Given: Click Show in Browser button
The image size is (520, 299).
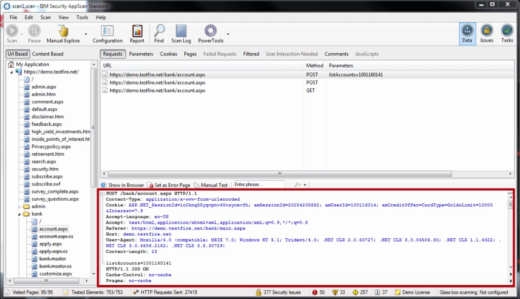Looking at the screenshot, I should click(122, 185).
